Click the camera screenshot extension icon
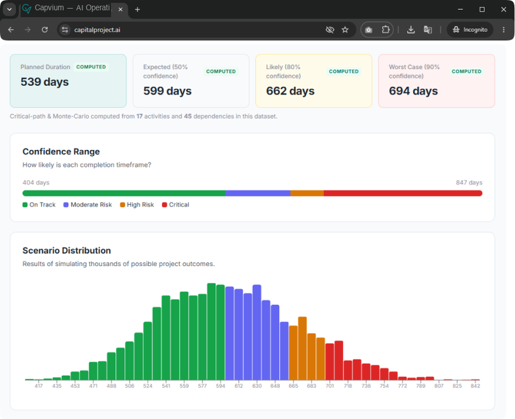515x419 pixels. [x=369, y=30]
